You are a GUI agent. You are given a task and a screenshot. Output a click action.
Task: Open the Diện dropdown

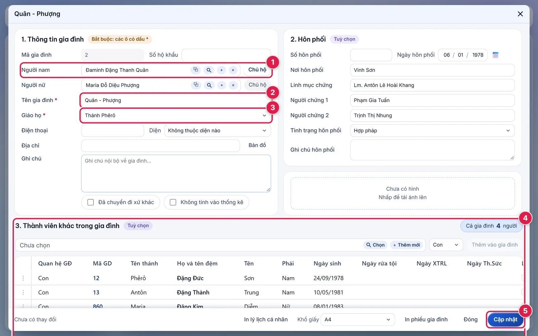218,130
